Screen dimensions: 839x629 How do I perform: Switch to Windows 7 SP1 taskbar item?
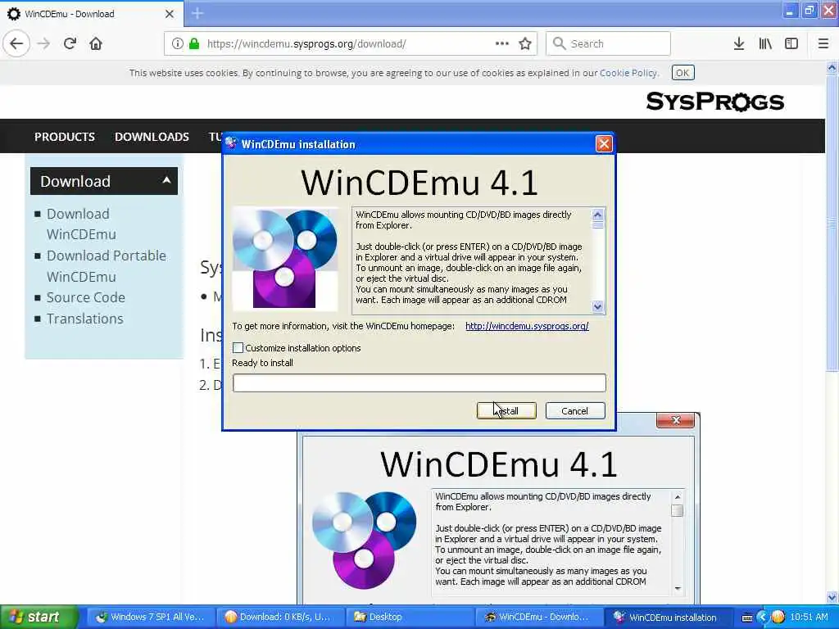(x=151, y=618)
